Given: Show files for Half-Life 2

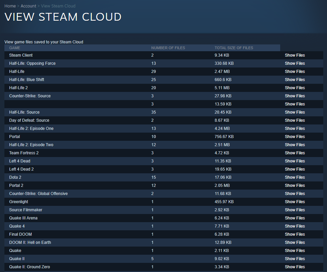Looking at the screenshot, I should pyautogui.click(x=294, y=88).
